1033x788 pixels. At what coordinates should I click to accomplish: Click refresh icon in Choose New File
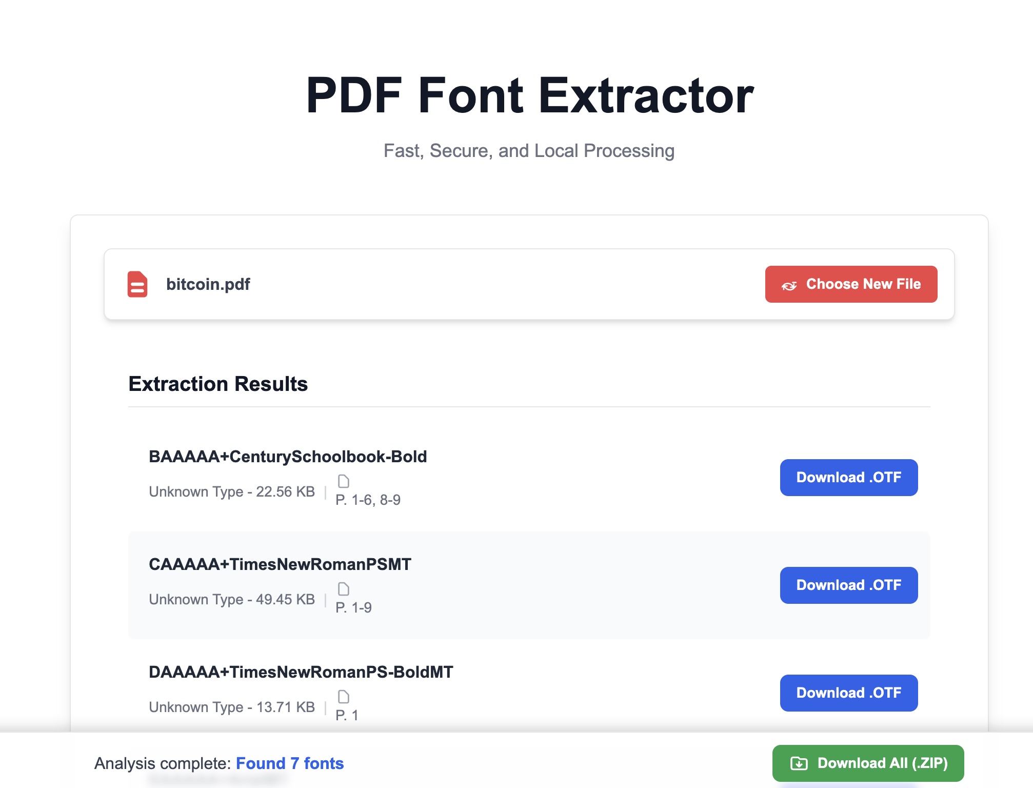tap(789, 285)
